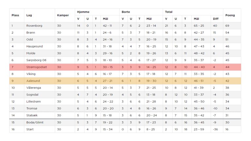The width and height of the screenshot is (251, 141).
Task: Click the Vålerenga team name
Action: coord(34,88)
